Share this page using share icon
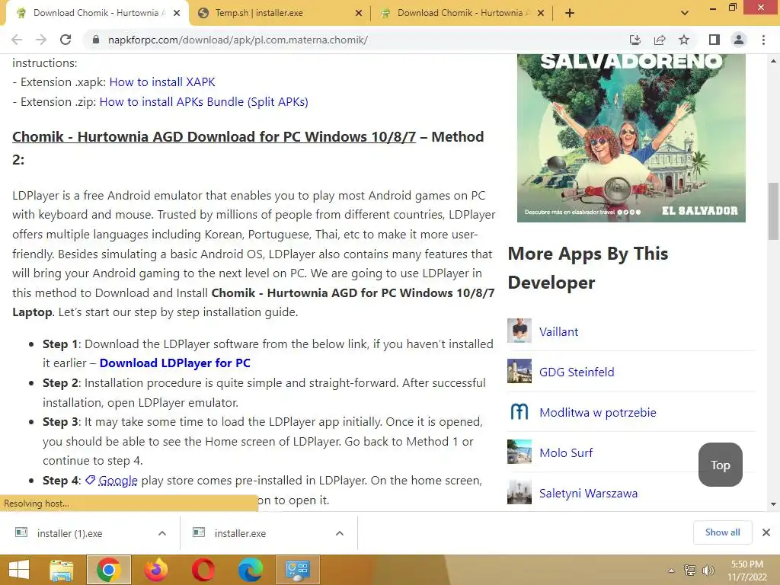Screen dimensions: 780x585 (x=660, y=40)
